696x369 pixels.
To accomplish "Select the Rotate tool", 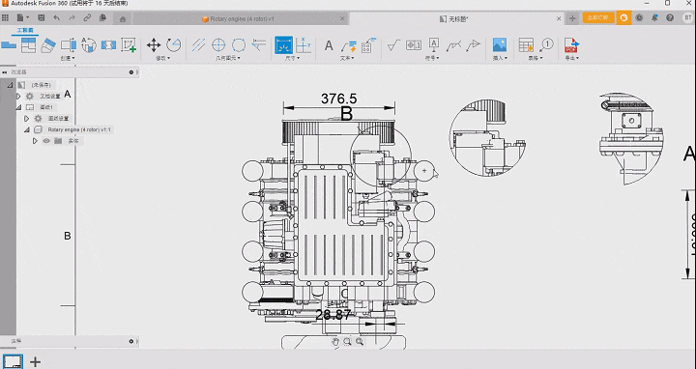I will click(174, 45).
